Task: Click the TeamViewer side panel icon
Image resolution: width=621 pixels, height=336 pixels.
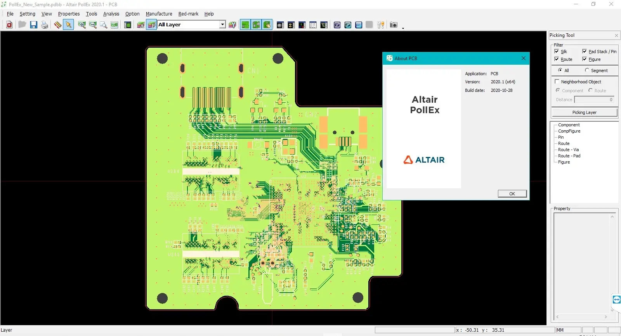Action: (x=616, y=300)
